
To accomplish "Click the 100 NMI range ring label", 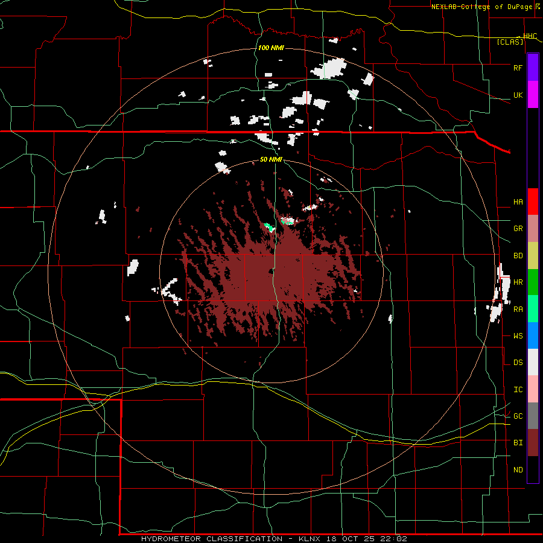I will (x=271, y=48).
